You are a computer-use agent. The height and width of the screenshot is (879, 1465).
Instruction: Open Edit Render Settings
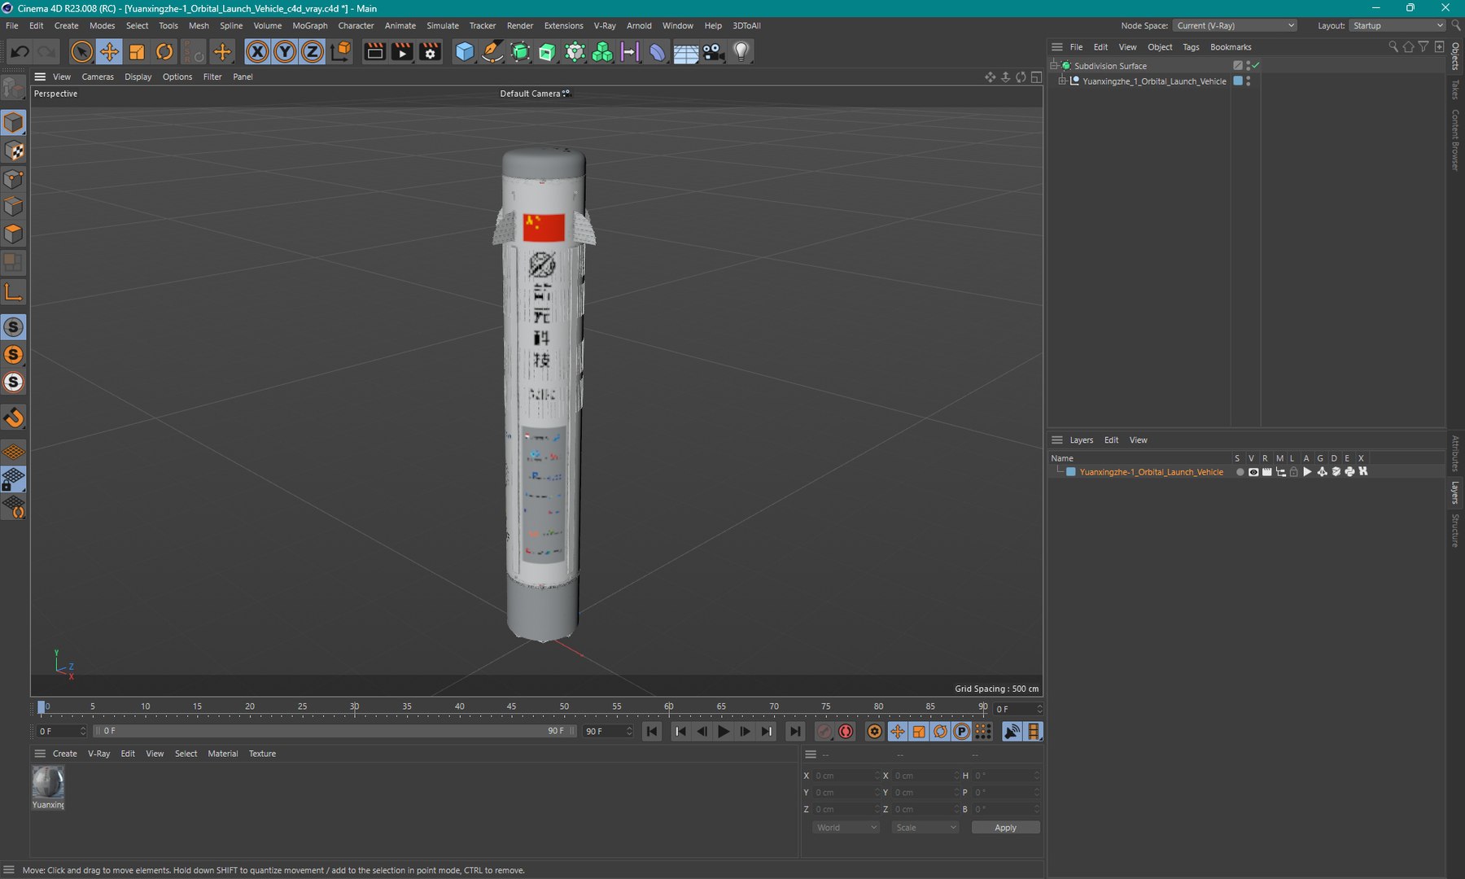point(431,52)
